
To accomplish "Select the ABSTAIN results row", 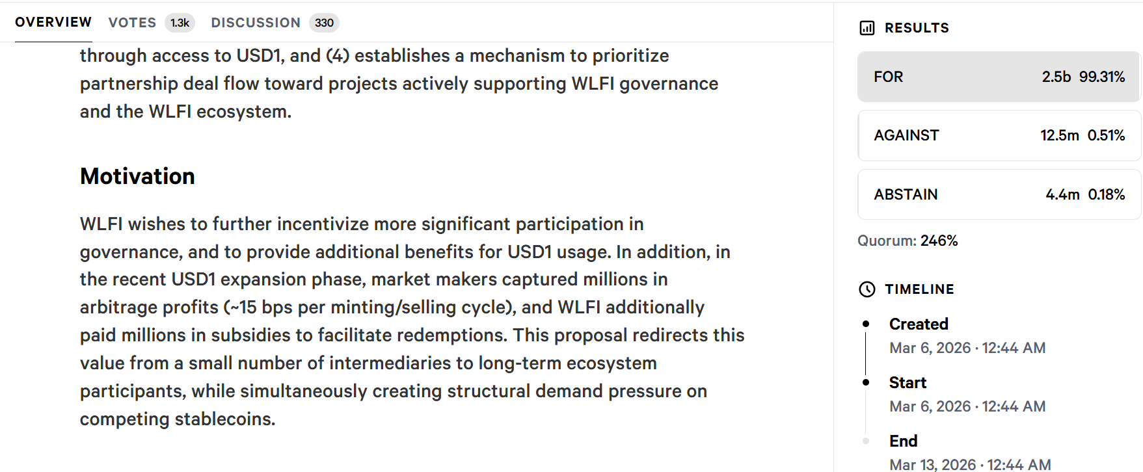I will pyautogui.click(x=999, y=194).
